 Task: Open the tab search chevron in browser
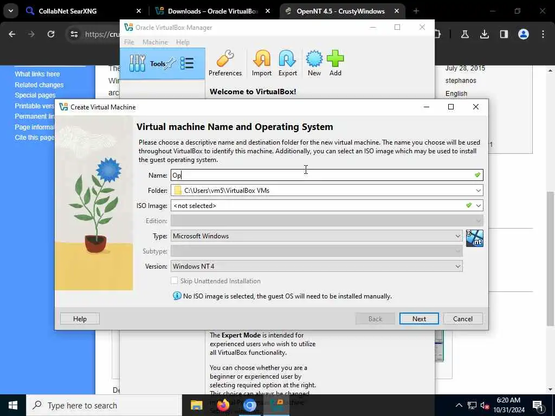11,11
